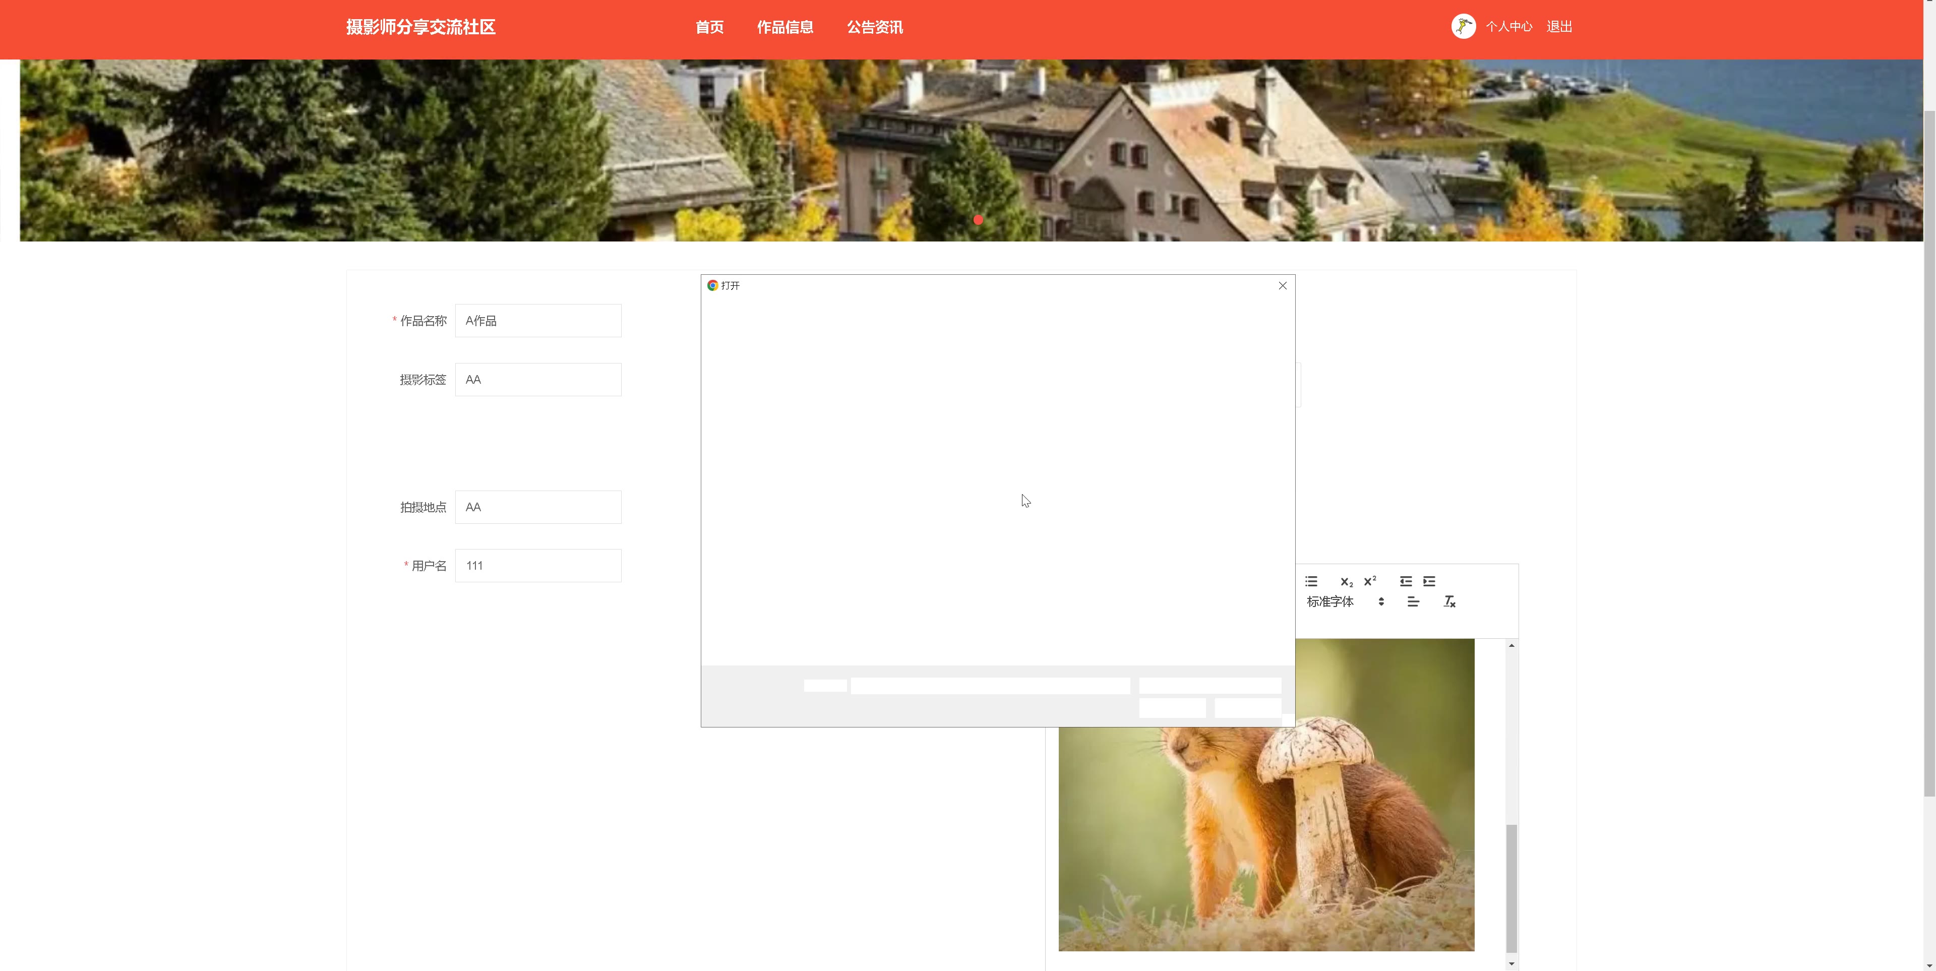Go to 首页 in navigation bar
The image size is (1936, 971).
tap(709, 27)
